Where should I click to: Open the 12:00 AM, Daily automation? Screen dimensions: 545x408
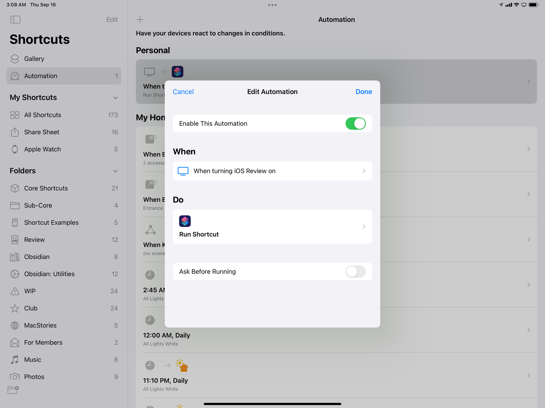tap(336, 330)
